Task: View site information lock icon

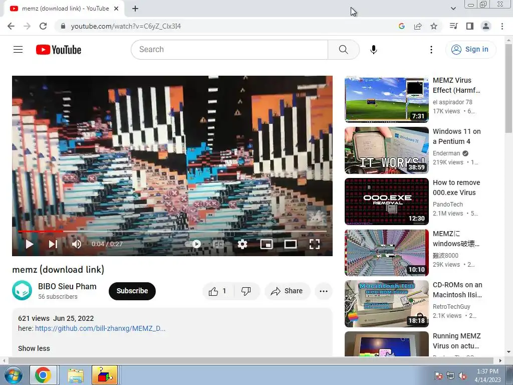Action: [63, 26]
